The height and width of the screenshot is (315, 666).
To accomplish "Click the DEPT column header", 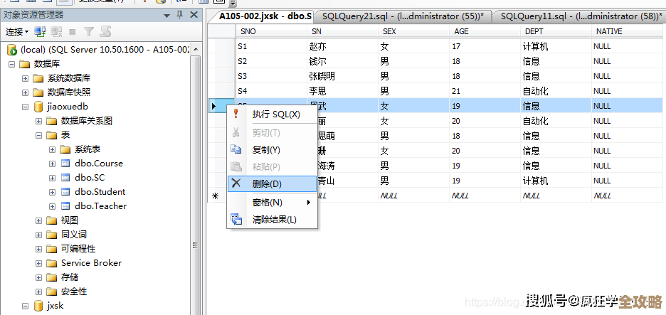I will (534, 31).
